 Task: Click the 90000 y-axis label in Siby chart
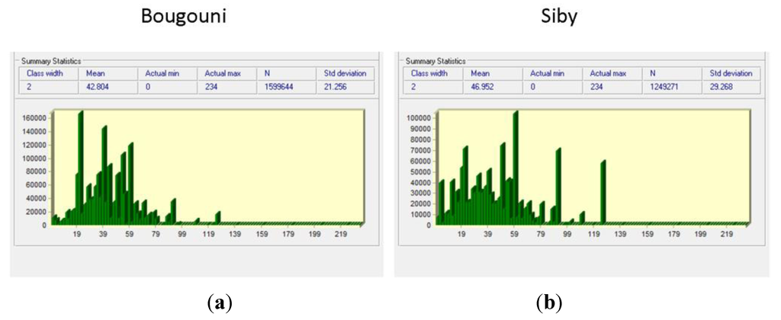click(421, 129)
